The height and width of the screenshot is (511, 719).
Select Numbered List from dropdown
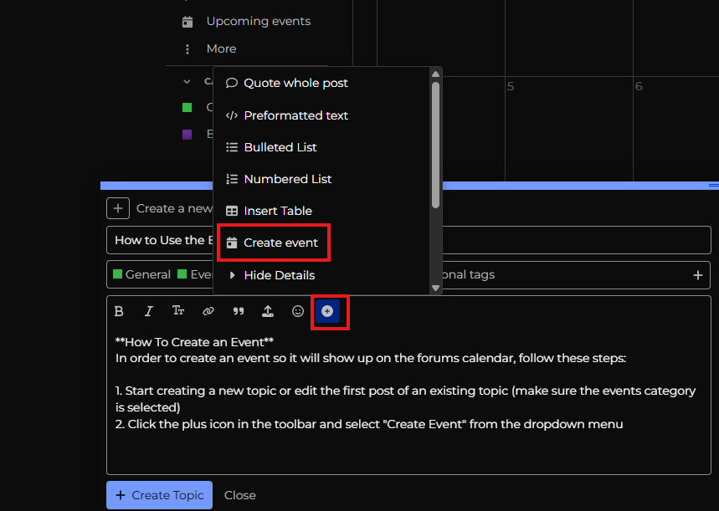287,179
